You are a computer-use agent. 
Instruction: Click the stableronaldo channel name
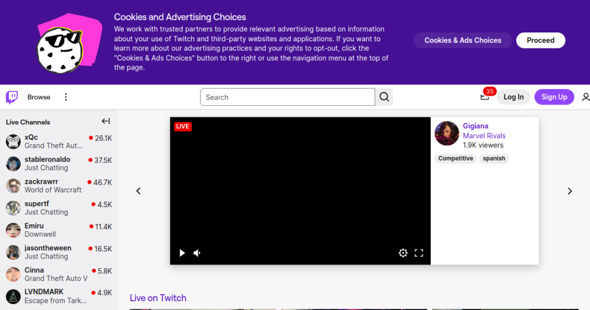[x=47, y=159]
